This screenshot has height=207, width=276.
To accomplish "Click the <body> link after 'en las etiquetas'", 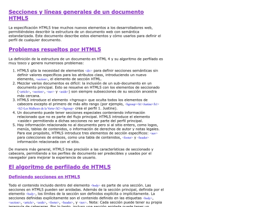I will (148, 198).
